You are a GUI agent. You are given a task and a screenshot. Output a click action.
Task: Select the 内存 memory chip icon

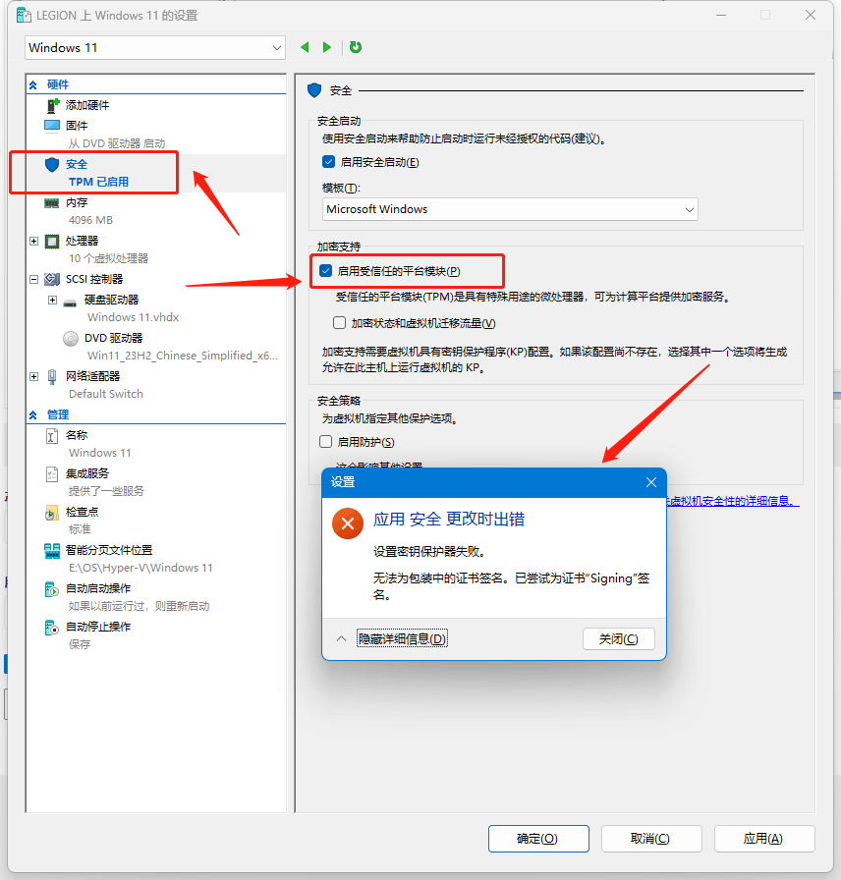[x=52, y=202]
